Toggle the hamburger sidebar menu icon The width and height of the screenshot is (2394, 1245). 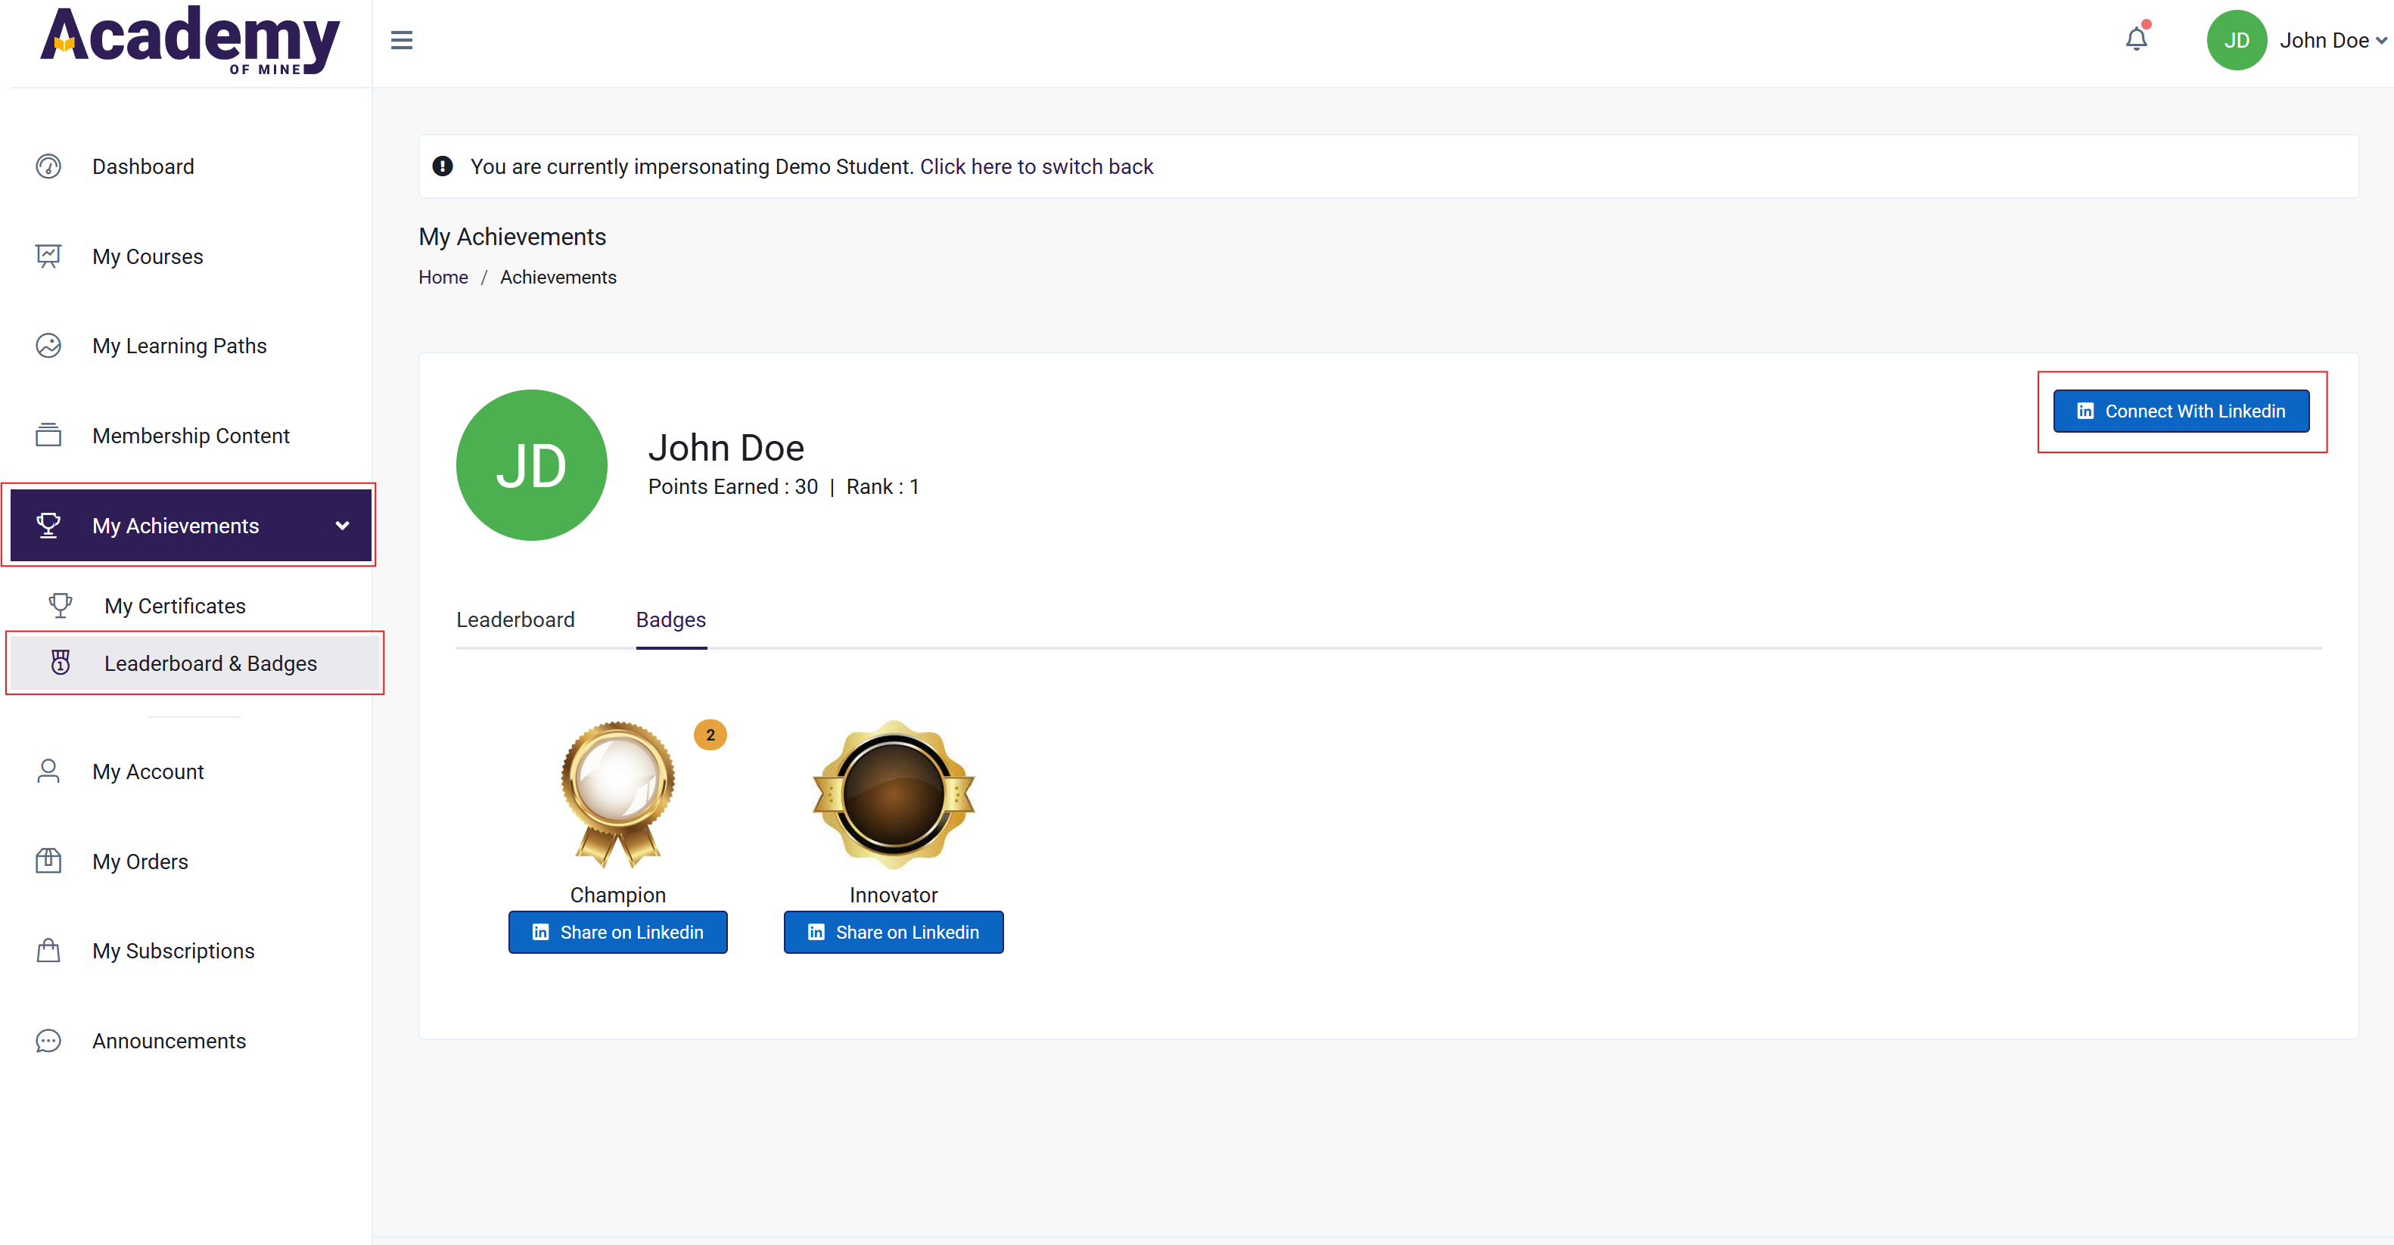[x=402, y=40]
